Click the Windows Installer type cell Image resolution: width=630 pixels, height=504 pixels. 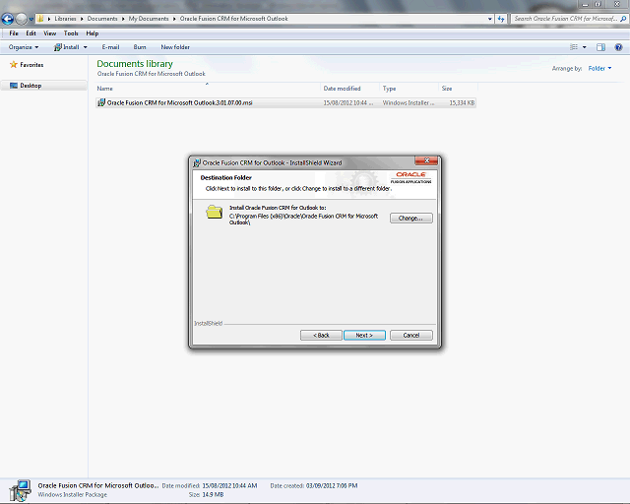pyautogui.click(x=409, y=103)
